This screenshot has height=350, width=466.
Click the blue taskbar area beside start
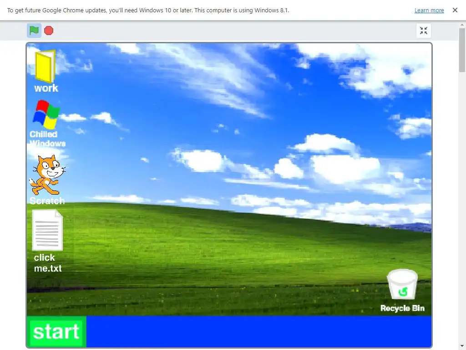259,332
